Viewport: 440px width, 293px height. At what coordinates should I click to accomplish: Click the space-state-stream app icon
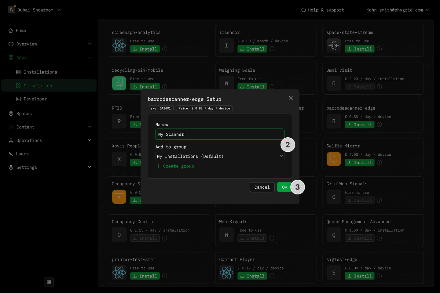click(x=334, y=45)
